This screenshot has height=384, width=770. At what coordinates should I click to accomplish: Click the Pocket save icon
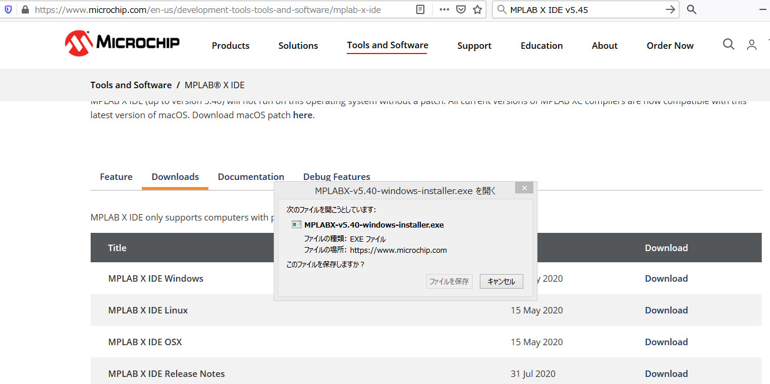[461, 9]
